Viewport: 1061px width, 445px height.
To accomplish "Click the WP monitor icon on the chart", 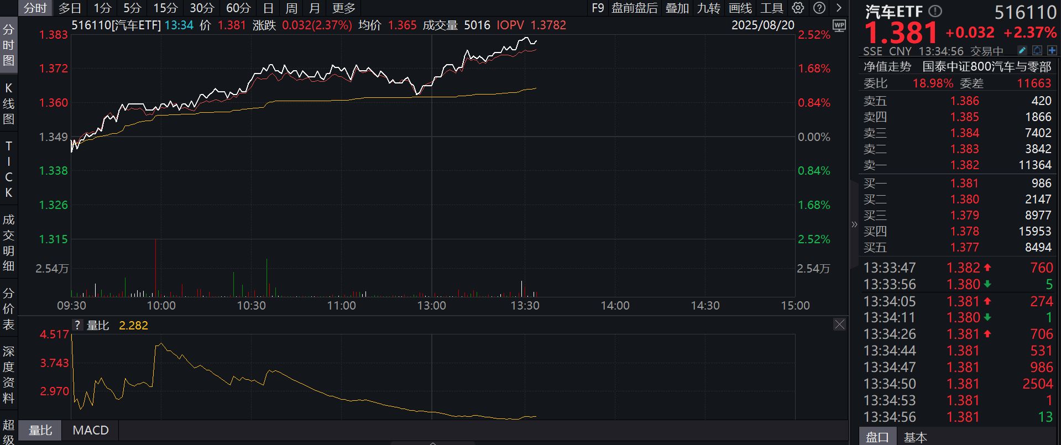I will [x=839, y=25].
